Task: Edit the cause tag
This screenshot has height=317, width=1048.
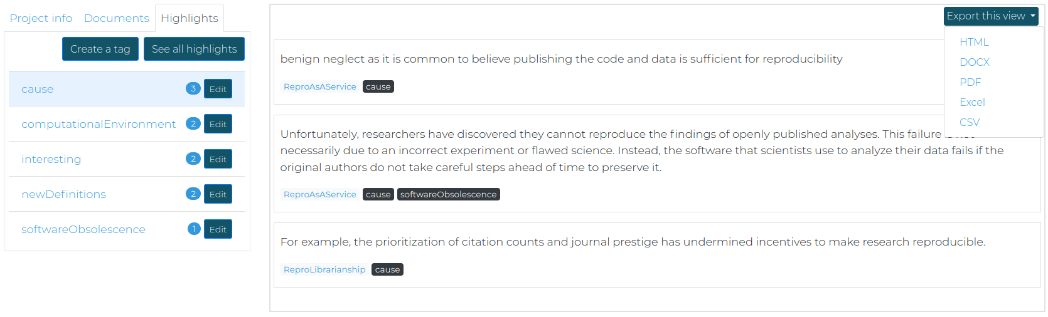Action: pos(218,89)
